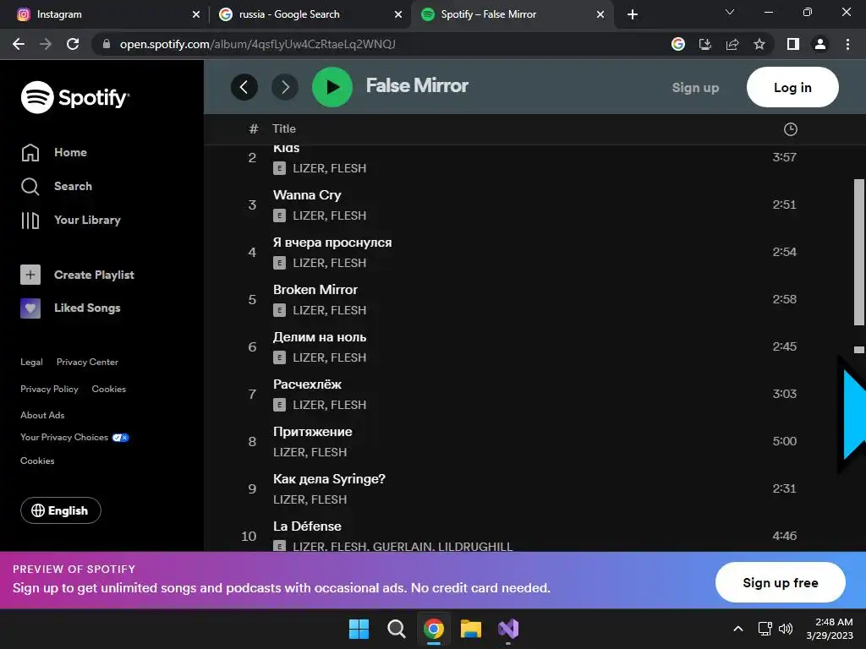Click the Create Playlist plus icon

coord(30,275)
